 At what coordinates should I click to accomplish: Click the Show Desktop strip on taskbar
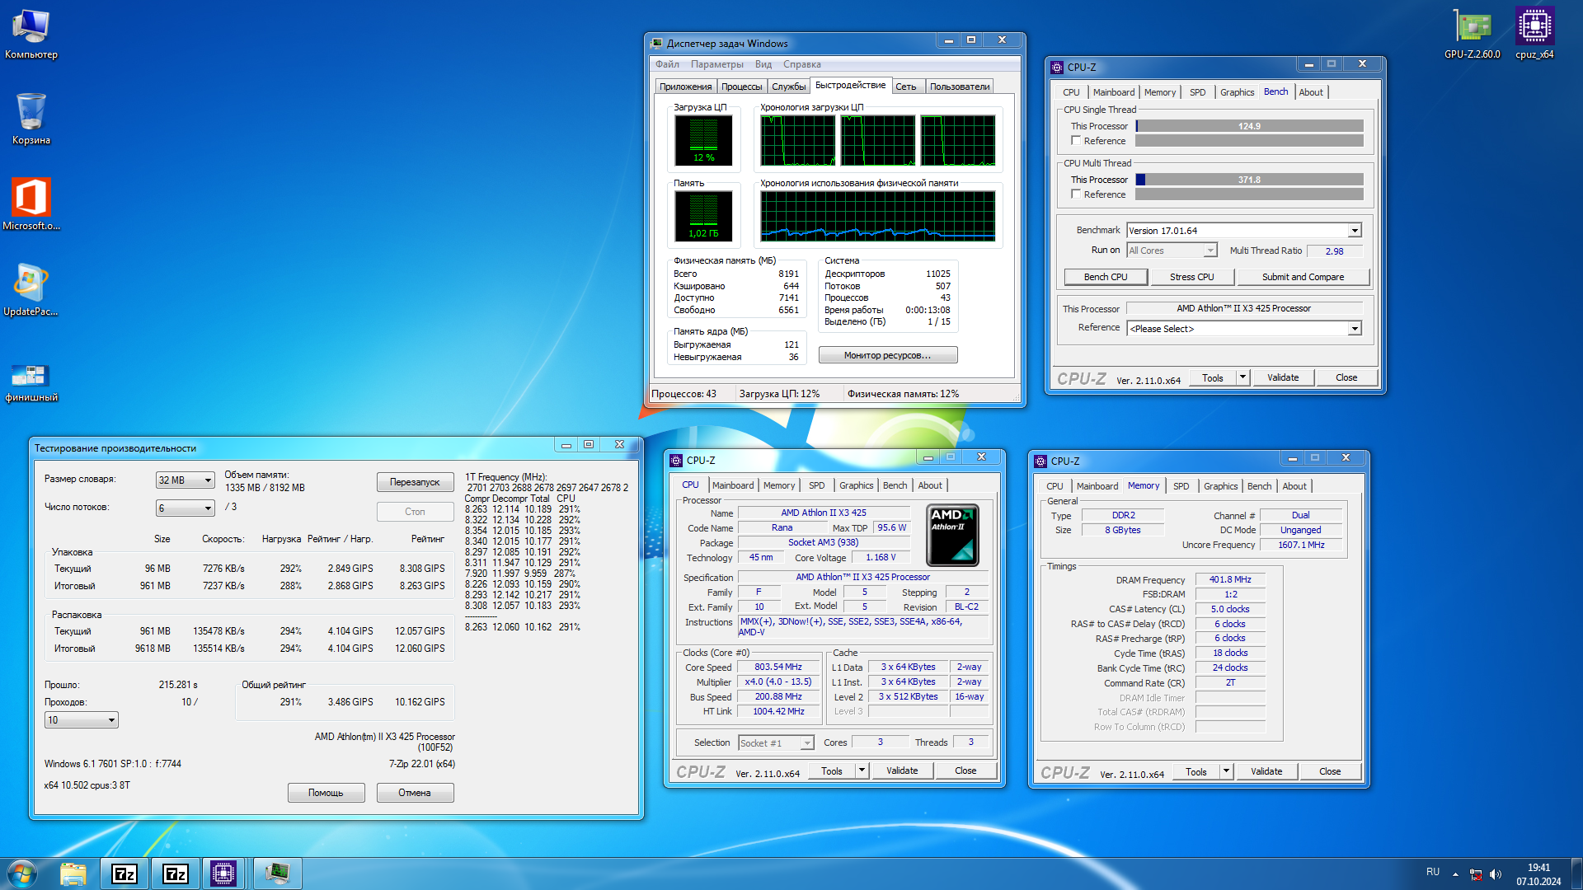click(1576, 874)
